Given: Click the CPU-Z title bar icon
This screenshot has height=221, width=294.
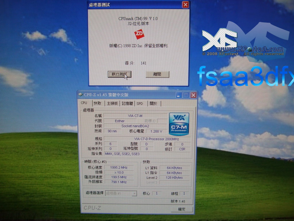Looking at the screenshot, I should (x=81, y=95).
